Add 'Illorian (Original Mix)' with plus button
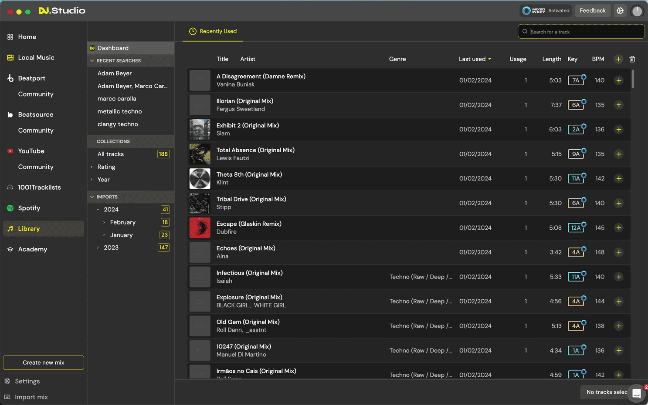Viewport: 648px width, 405px height. point(618,105)
